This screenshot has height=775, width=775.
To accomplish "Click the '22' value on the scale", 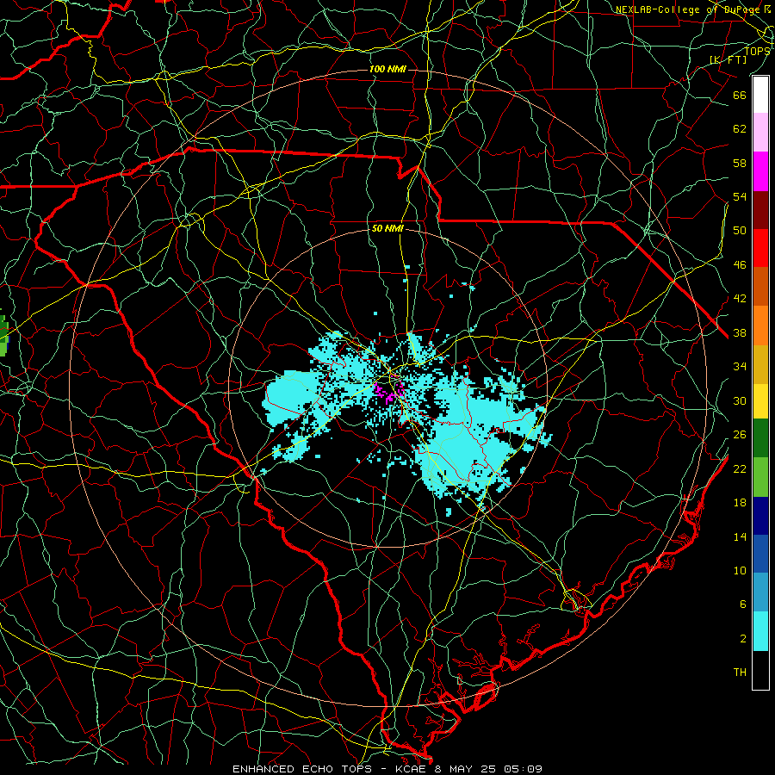I will tap(740, 469).
